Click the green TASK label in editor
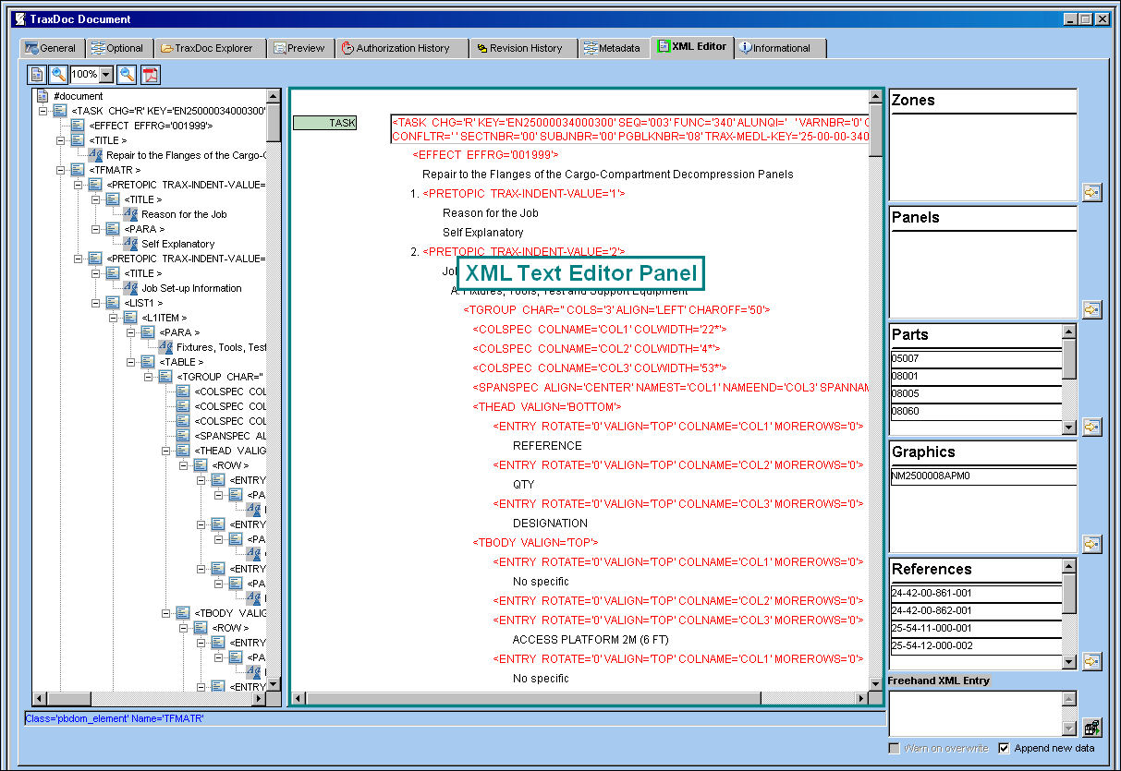 [324, 123]
